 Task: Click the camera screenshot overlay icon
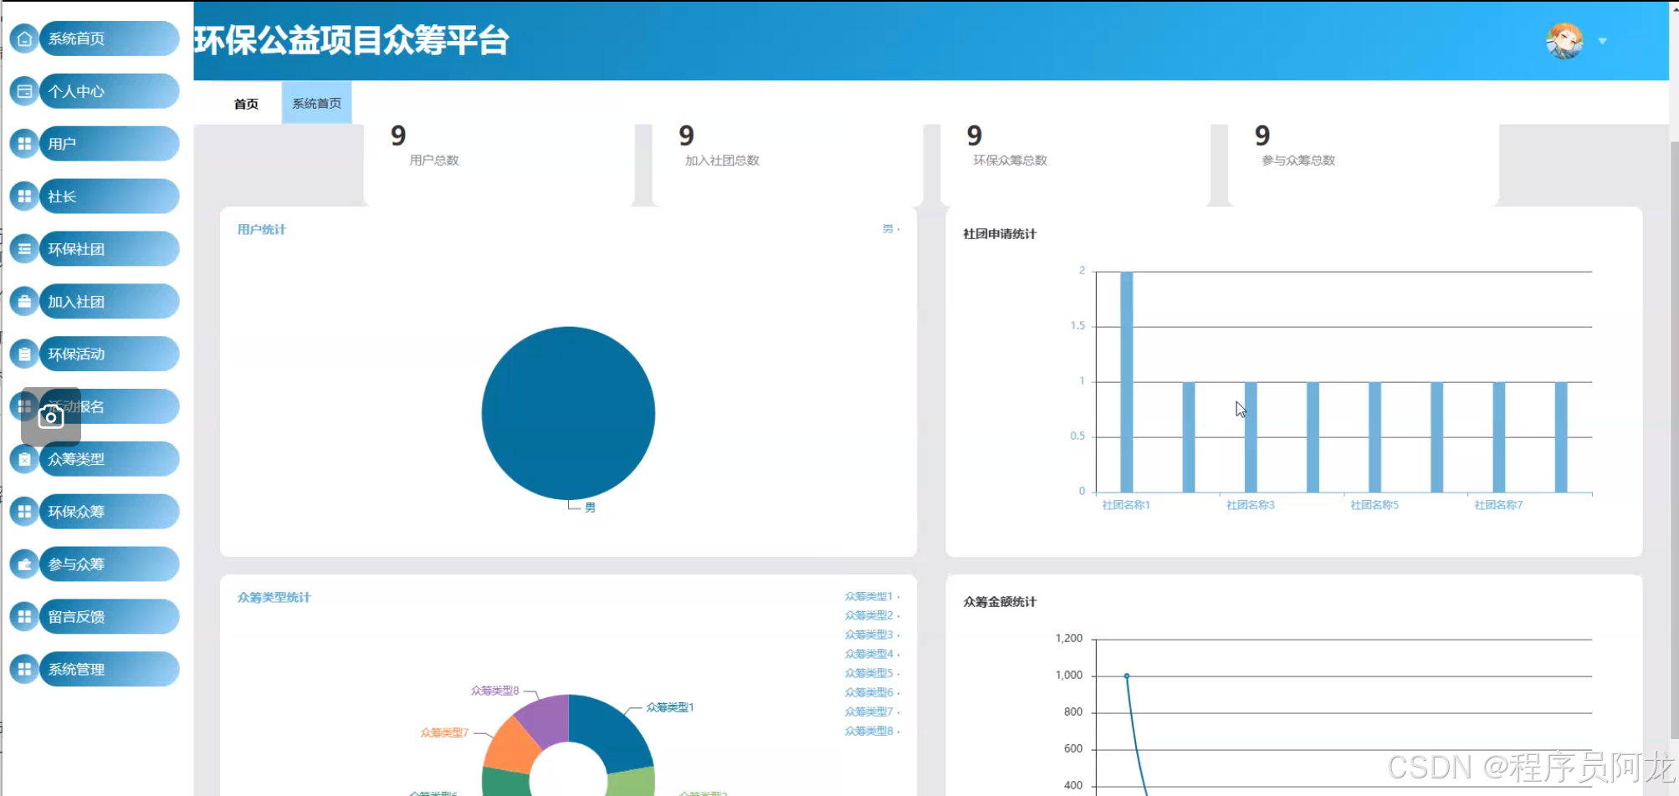(x=51, y=416)
